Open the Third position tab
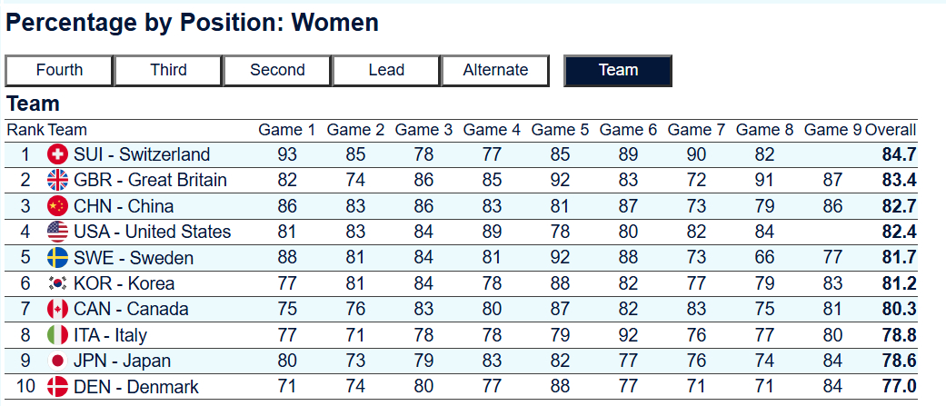The height and width of the screenshot is (406, 946). click(168, 70)
